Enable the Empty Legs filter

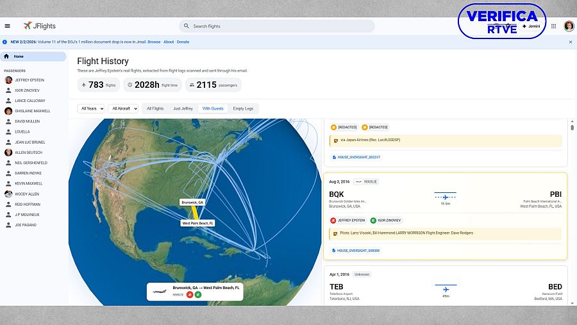tap(243, 109)
